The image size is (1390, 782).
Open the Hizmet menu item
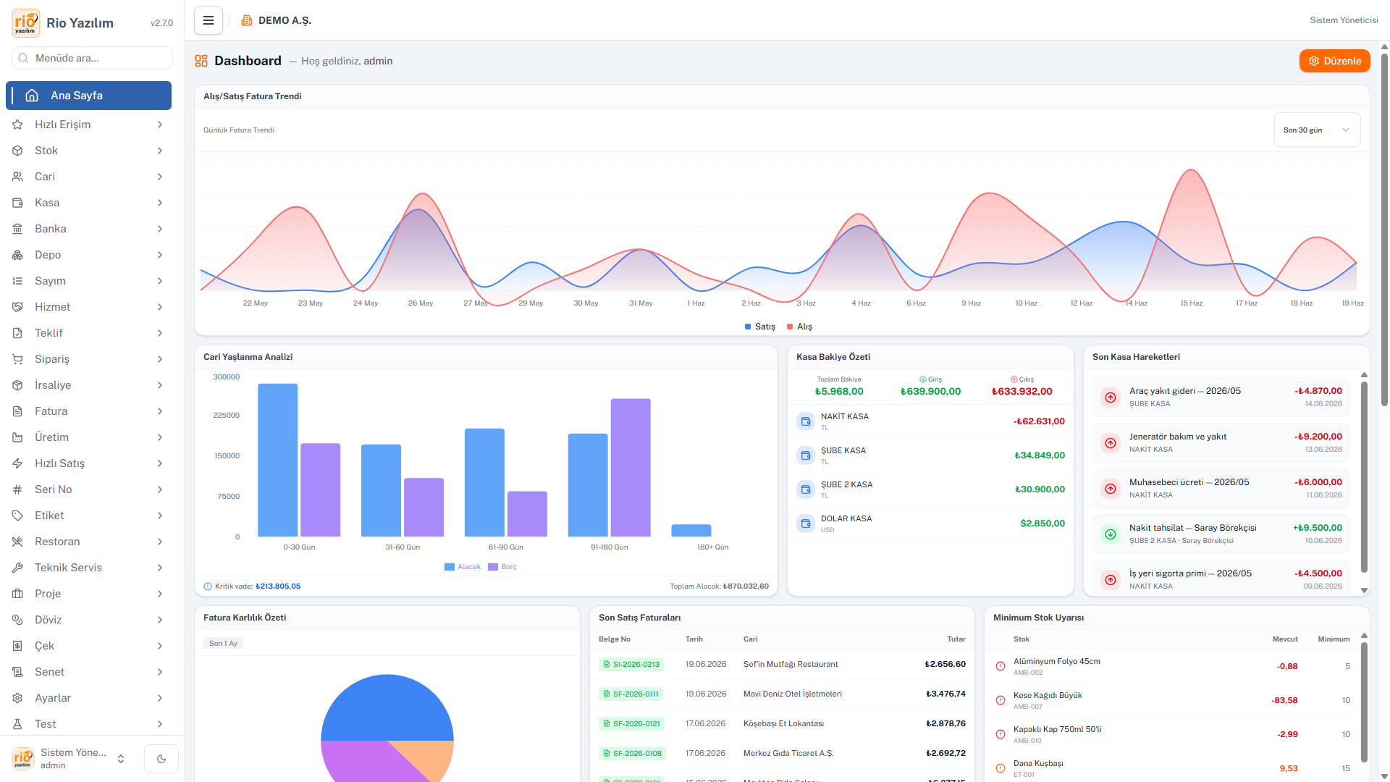coord(88,307)
